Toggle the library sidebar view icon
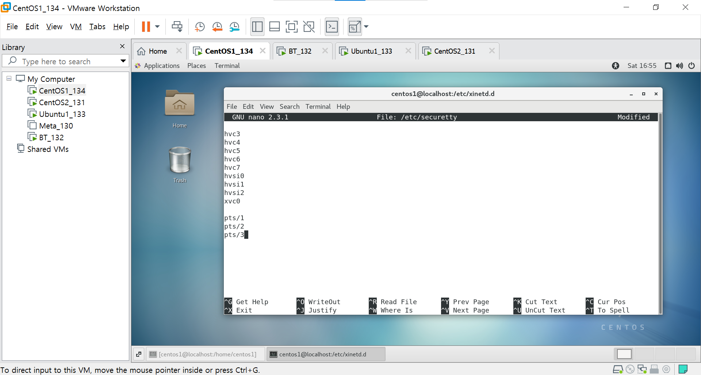The width and height of the screenshot is (701, 375). tap(257, 27)
